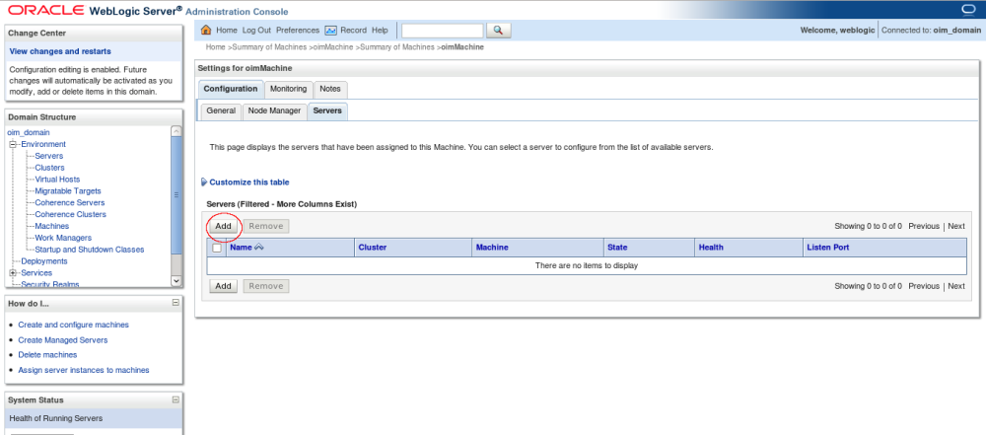The height and width of the screenshot is (435, 986).
Task: Expand the Services tree node
Action: coord(12,272)
